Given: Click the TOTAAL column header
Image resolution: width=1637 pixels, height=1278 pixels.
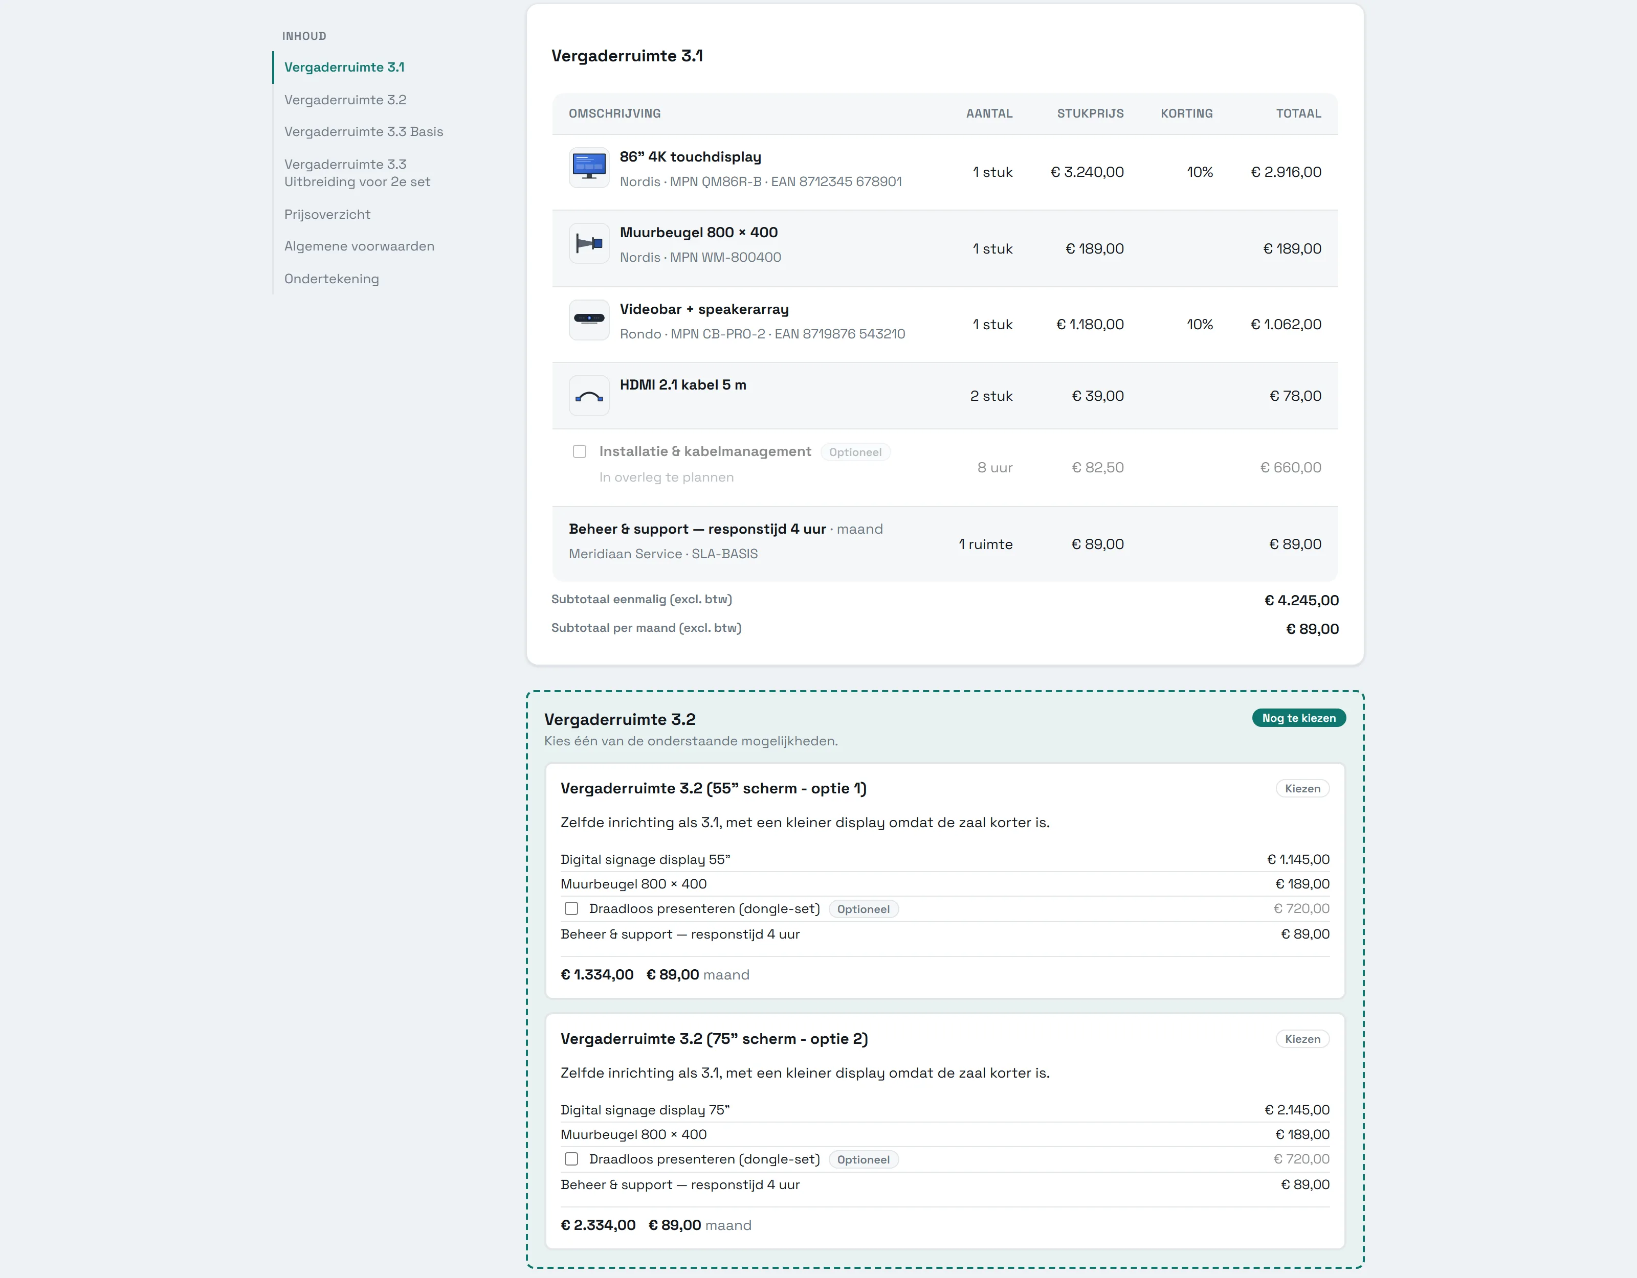Looking at the screenshot, I should [1298, 114].
